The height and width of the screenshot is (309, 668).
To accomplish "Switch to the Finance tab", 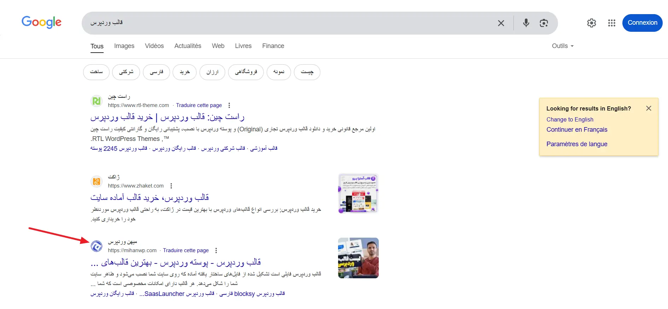I will coord(273,46).
